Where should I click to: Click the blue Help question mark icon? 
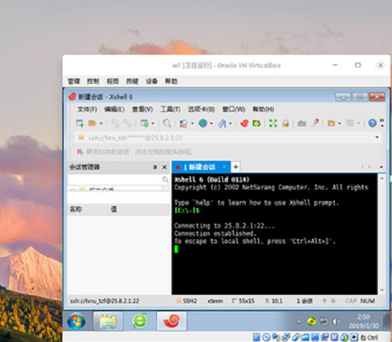(372, 123)
